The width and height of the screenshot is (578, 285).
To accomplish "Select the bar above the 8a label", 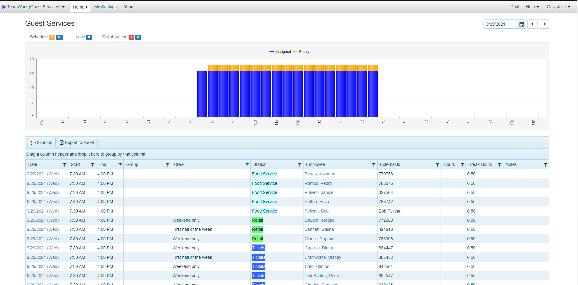I will (x=212, y=91).
